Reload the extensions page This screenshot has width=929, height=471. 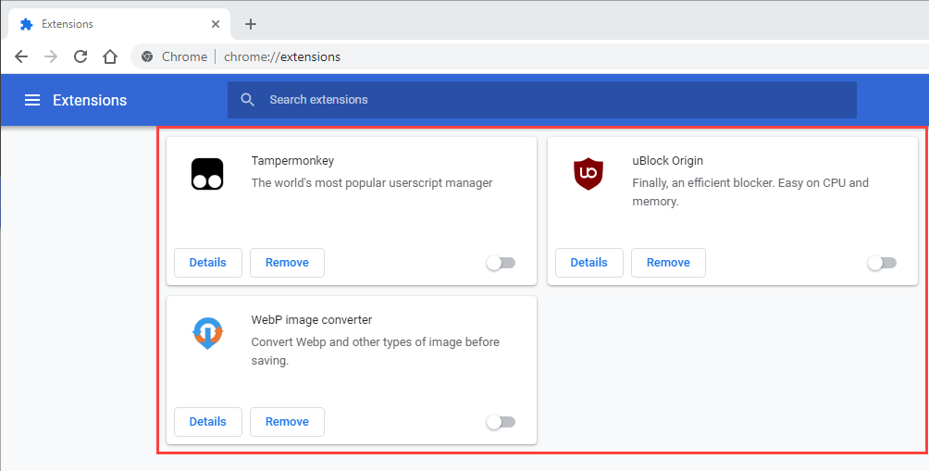tap(81, 56)
